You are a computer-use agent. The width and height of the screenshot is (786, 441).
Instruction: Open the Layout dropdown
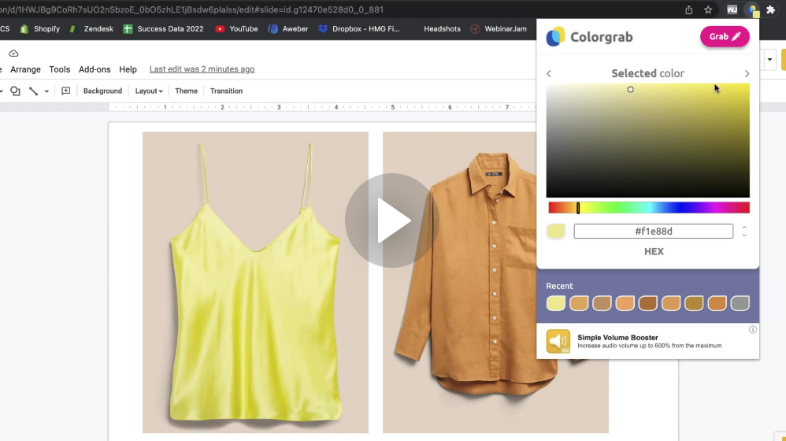[149, 91]
